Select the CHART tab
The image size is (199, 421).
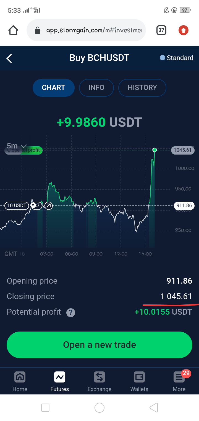click(x=54, y=88)
